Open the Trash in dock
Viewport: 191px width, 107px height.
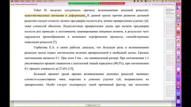178,101
